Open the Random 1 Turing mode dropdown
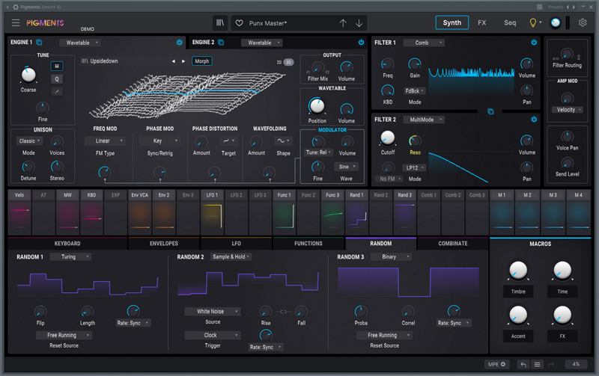 pyautogui.click(x=70, y=256)
